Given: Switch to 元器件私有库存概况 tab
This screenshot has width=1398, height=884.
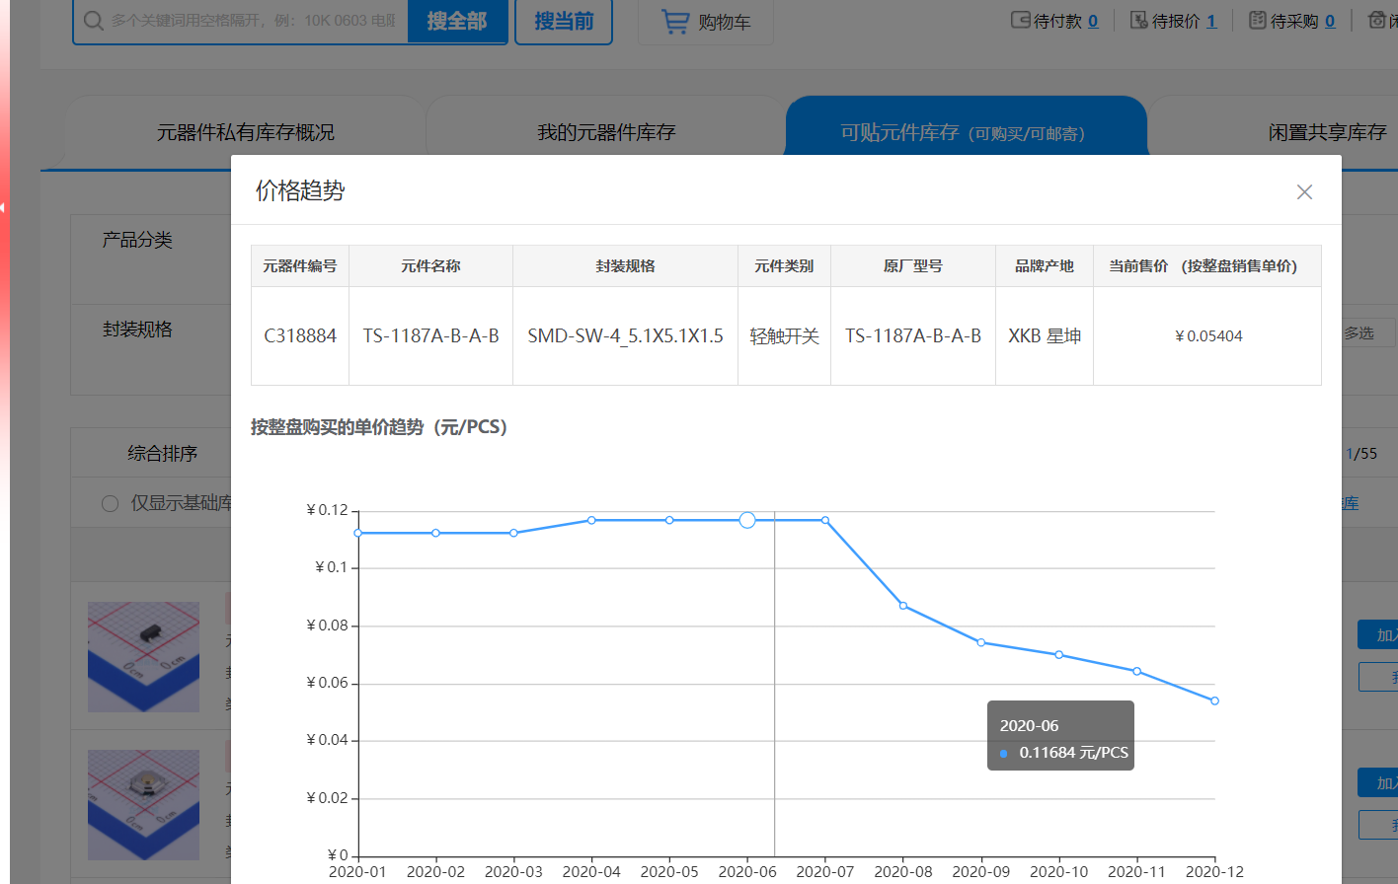Looking at the screenshot, I should pos(245,132).
